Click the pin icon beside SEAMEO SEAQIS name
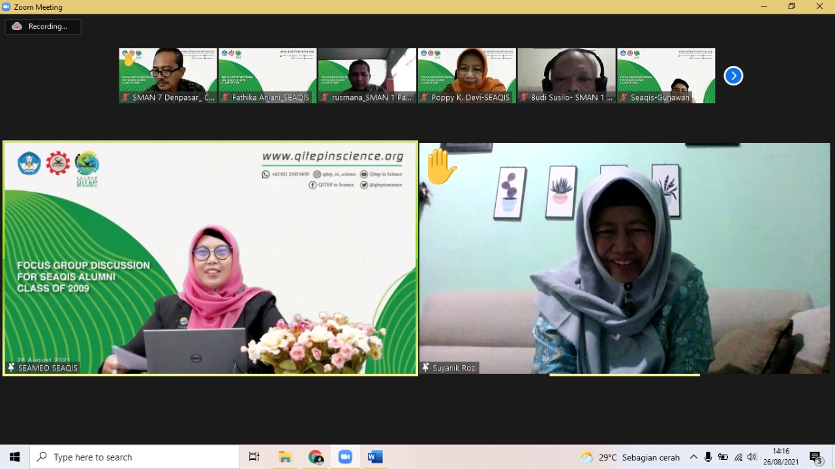 (x=11, y=368)
